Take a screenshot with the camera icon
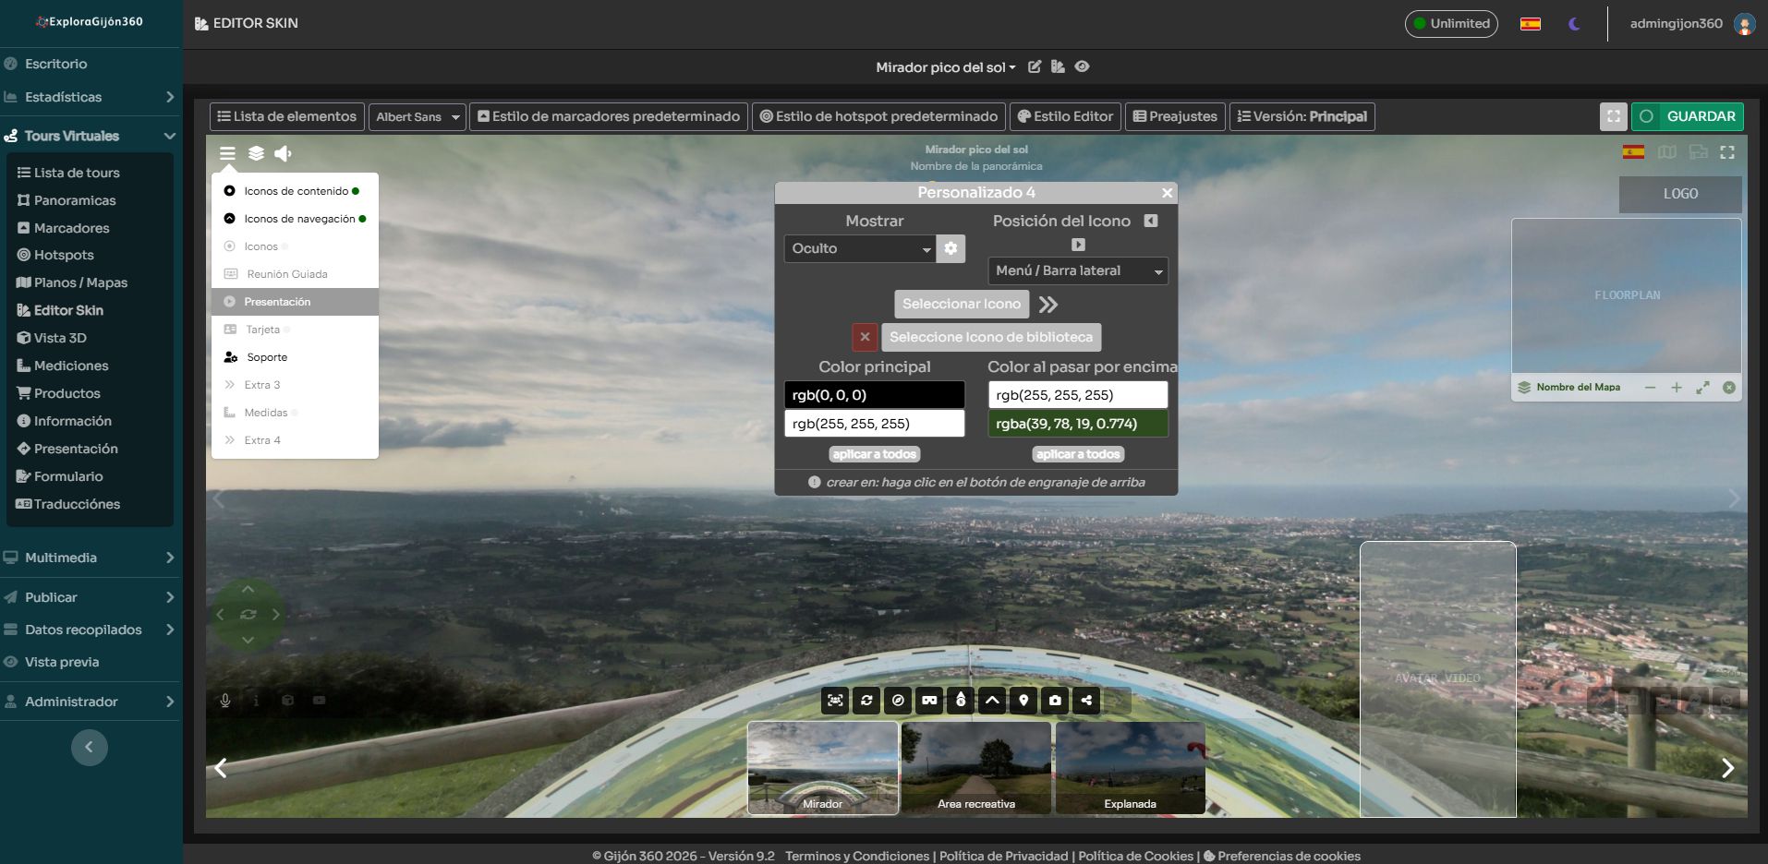The width and height of the screenshot is (1768, 864). 1055,701
